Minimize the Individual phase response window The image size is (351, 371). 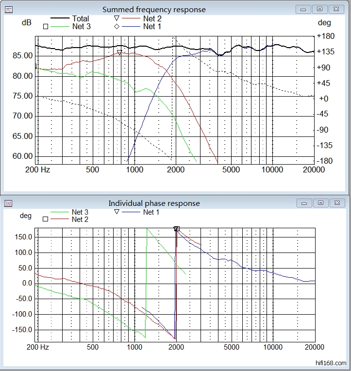[x=306, y=203]
